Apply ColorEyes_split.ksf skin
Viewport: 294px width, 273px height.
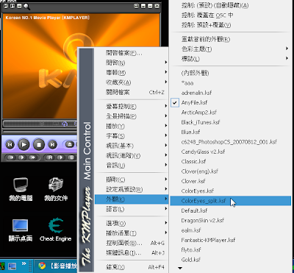pyautogui.click(x=231, y=201)
